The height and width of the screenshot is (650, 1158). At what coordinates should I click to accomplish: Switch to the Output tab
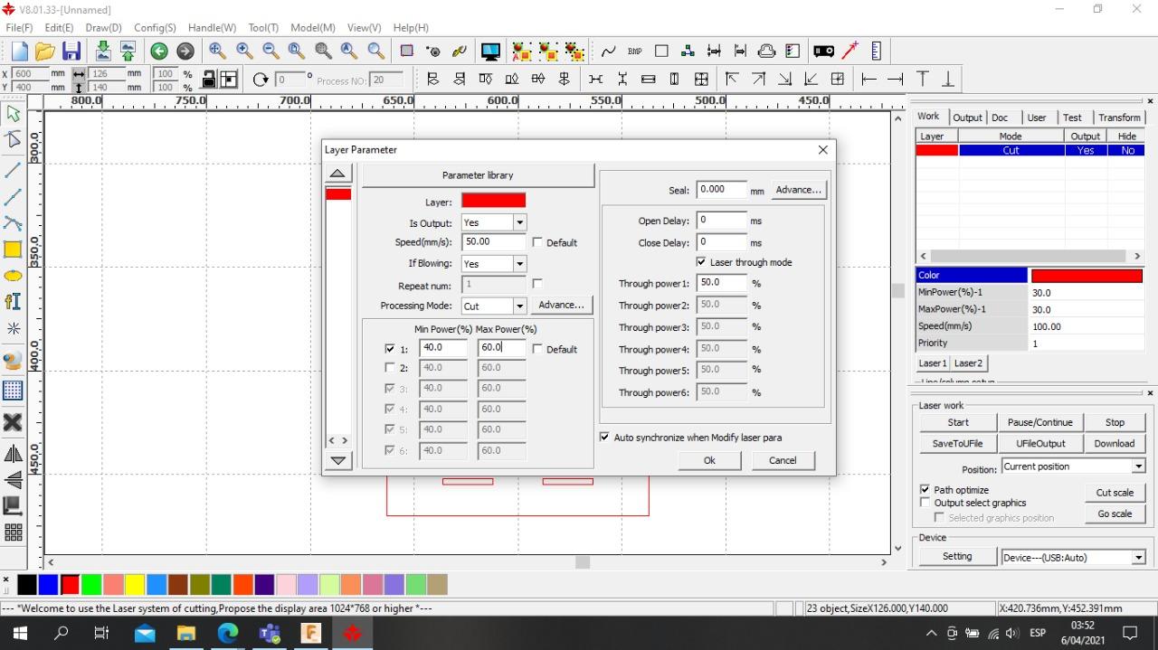coord(967,118)
